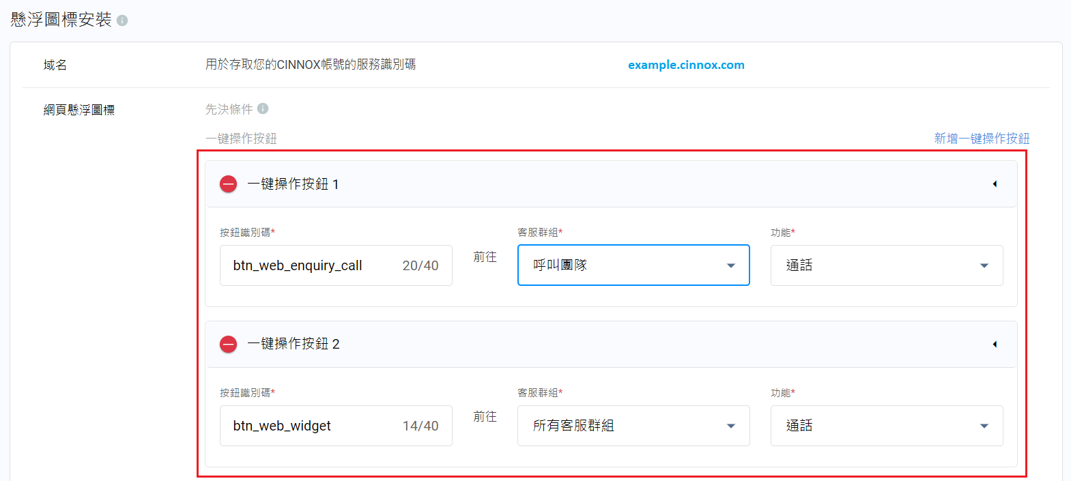1071x481 pixels.
Task: Open 所有客服群組 customer group dropdown
Action: click(633, 426)
